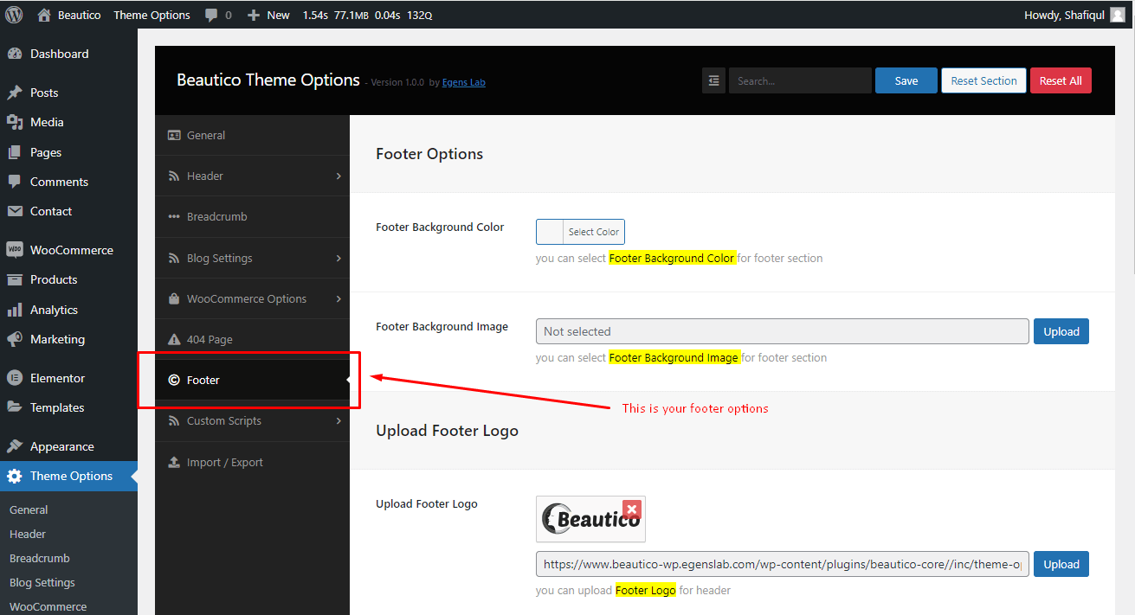Expand WooCommerce Options section chevron
Screen dimensions: 1135x615
click(339, 298)
